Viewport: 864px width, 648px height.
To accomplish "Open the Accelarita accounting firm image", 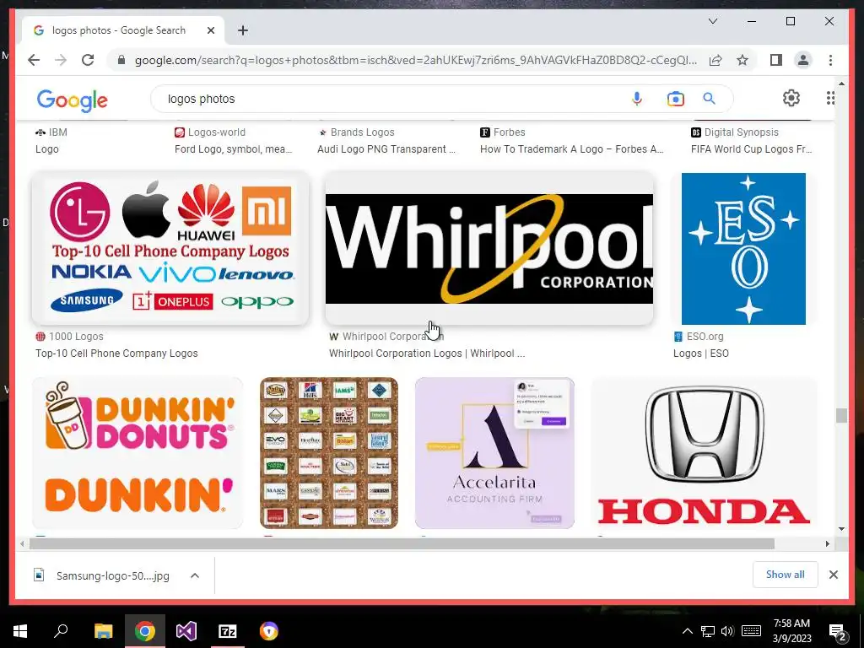I will pos(494,453).
